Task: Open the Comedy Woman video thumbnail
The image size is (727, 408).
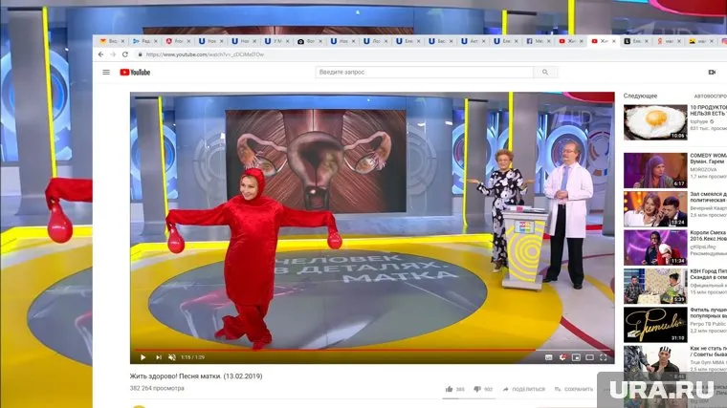Action: (x=655, y=170)
